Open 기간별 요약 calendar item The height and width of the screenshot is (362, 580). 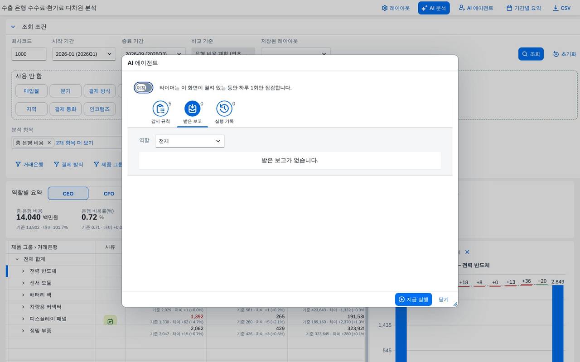[x=524, y=8]
